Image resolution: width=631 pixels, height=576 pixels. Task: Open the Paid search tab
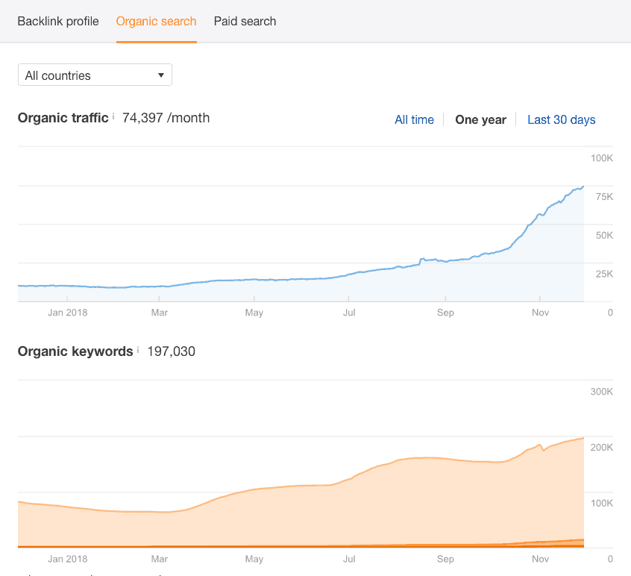[x=245, y=21]
